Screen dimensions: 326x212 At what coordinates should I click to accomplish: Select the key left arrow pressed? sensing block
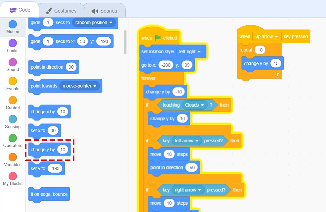(x=193, y=141)
